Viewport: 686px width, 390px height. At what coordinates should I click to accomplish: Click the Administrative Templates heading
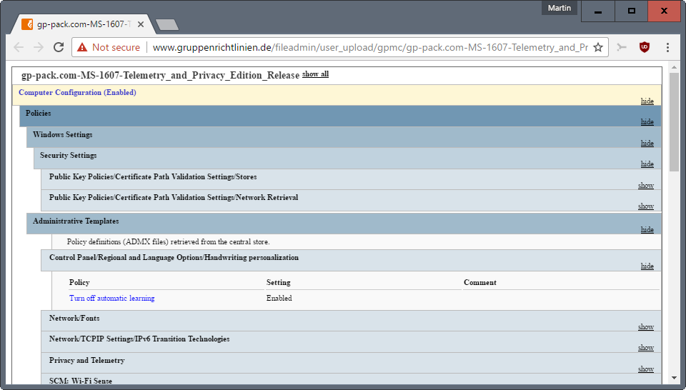(76, 221)
